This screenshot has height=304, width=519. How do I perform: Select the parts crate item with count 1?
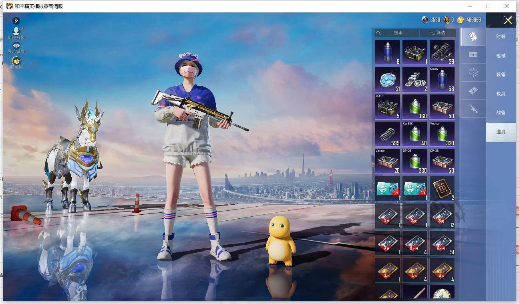pos(415,52)
